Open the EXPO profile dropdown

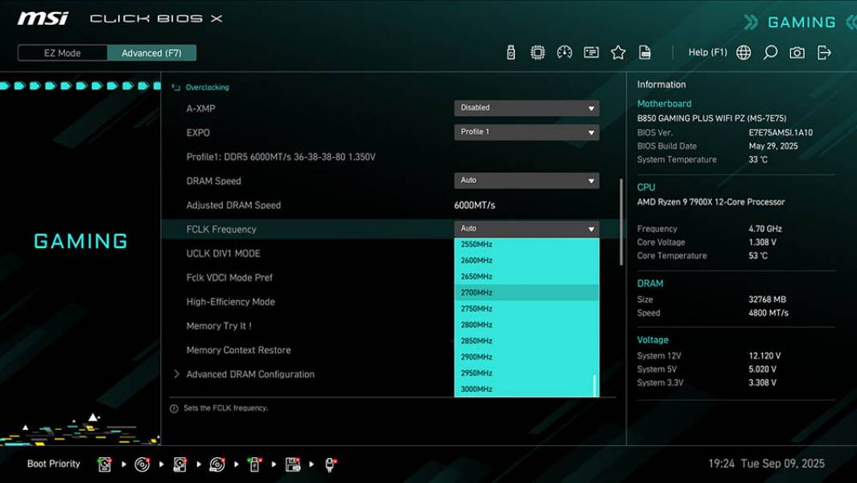tap(526, 131)
